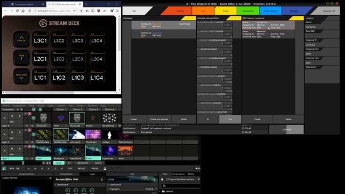
Task: Click Create under OSC Network Locations
Action: tap(258, 119)
